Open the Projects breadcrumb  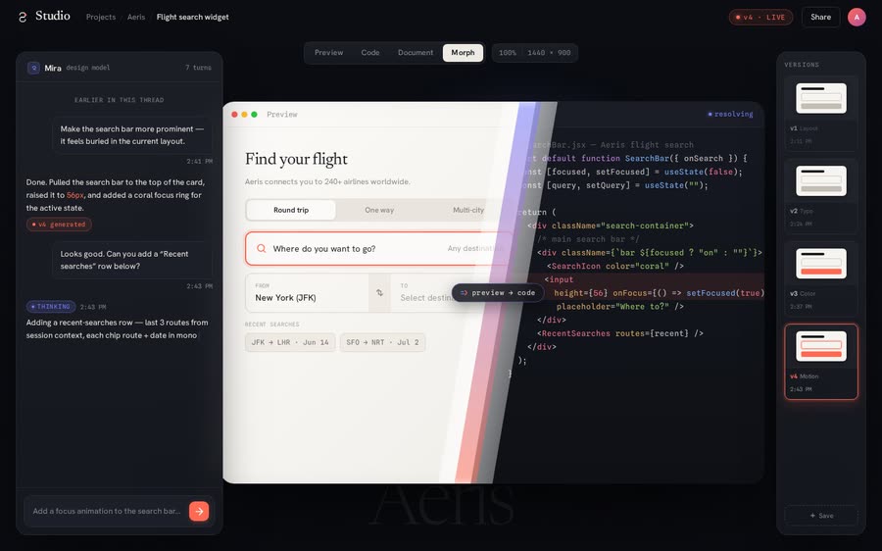coord(101,17)
